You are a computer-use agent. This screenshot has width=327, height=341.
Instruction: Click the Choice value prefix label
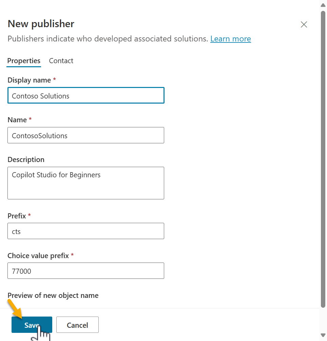(38, 256)
